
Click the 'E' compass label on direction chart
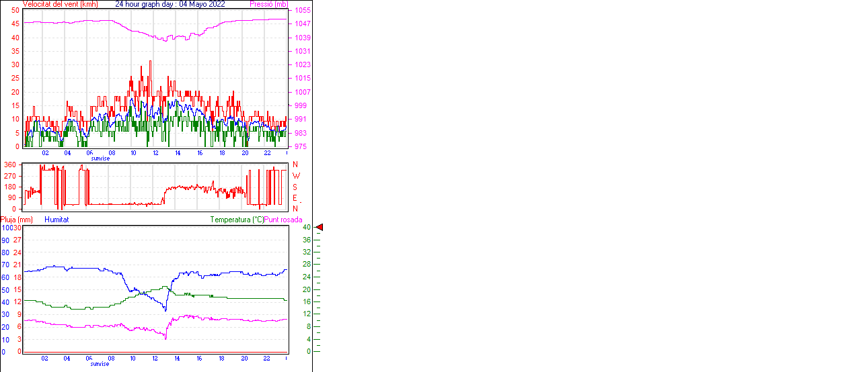[295, 198]
